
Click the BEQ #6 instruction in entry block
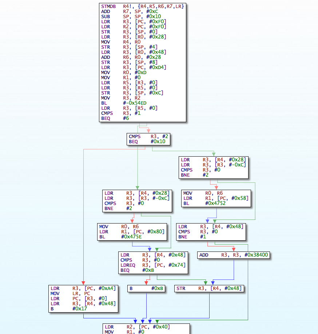pos(115,118)
